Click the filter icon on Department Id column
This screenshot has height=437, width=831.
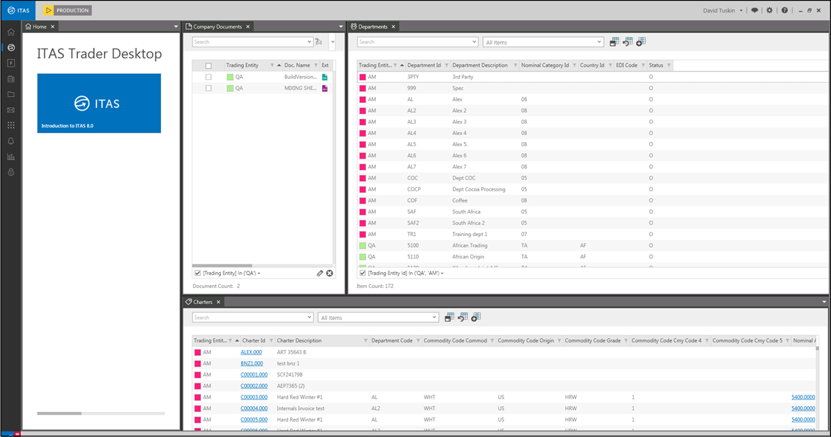[x=447, y=65]
